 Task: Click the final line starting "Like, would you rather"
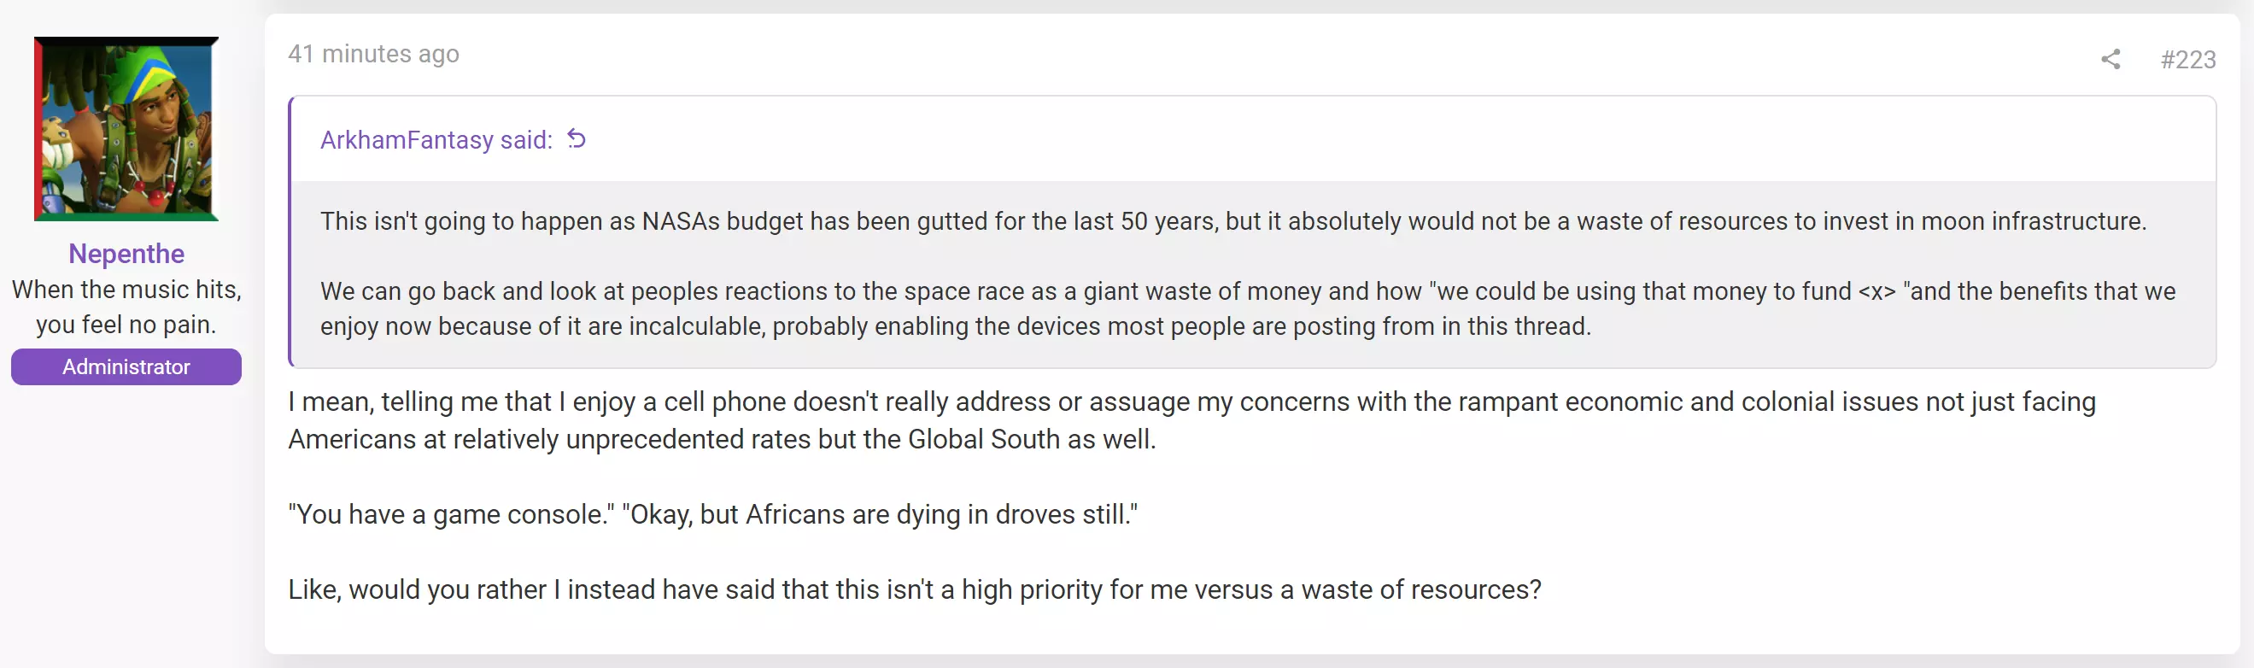915,590
